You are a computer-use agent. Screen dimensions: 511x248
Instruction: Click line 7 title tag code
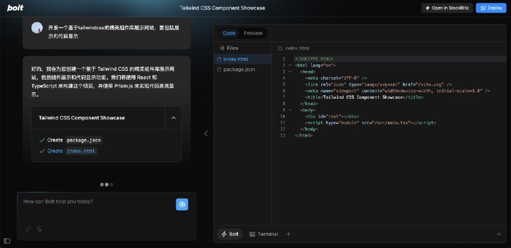(364, 98)
